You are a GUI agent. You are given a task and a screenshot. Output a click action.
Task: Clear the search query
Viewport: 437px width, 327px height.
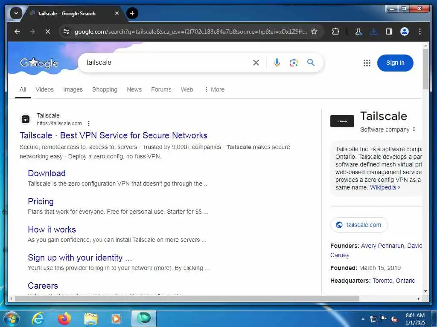click(256, 63)
